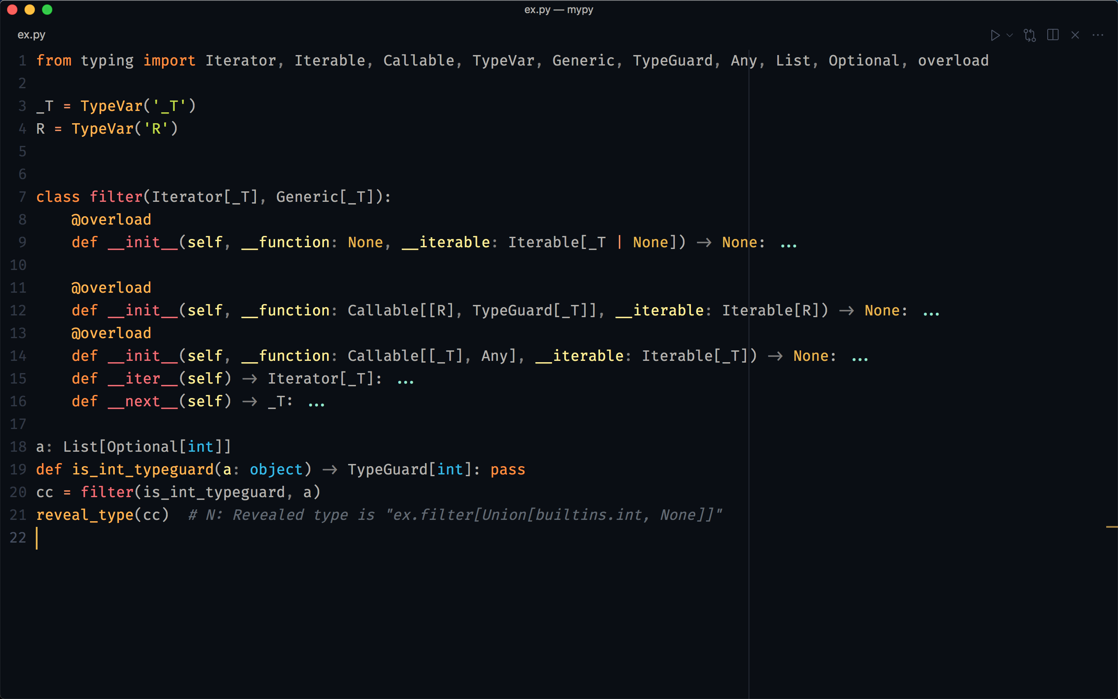Click the green zoom traffic light
1118x699 pixels.
coord(47,10)
